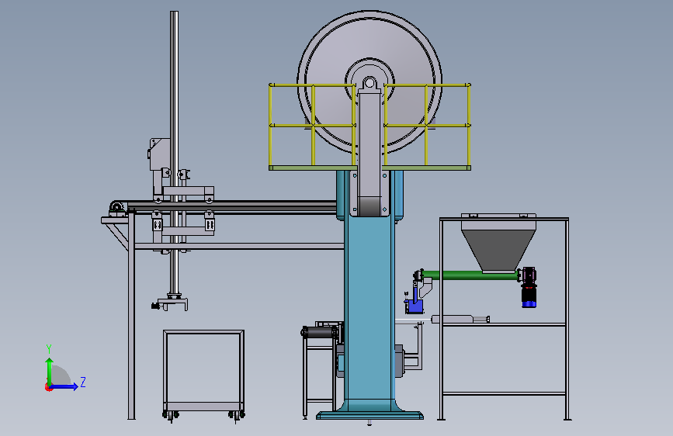This screenshot has height=436, width=673.
Task: Click the blue Z axis arrow of triad
Action: tap(65, 386)
